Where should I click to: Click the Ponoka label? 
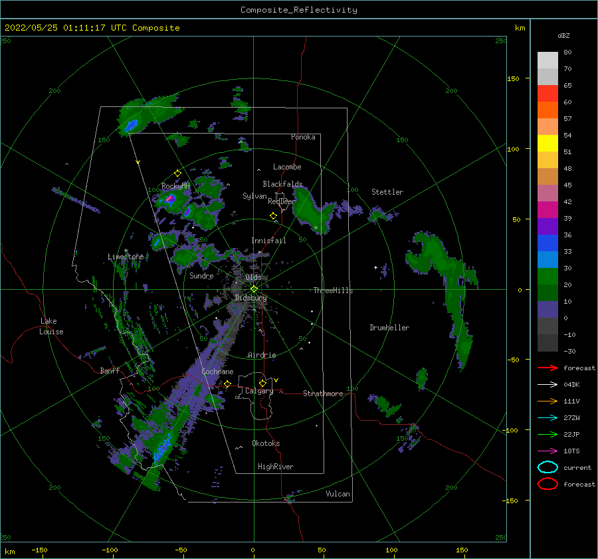point(303,137)
